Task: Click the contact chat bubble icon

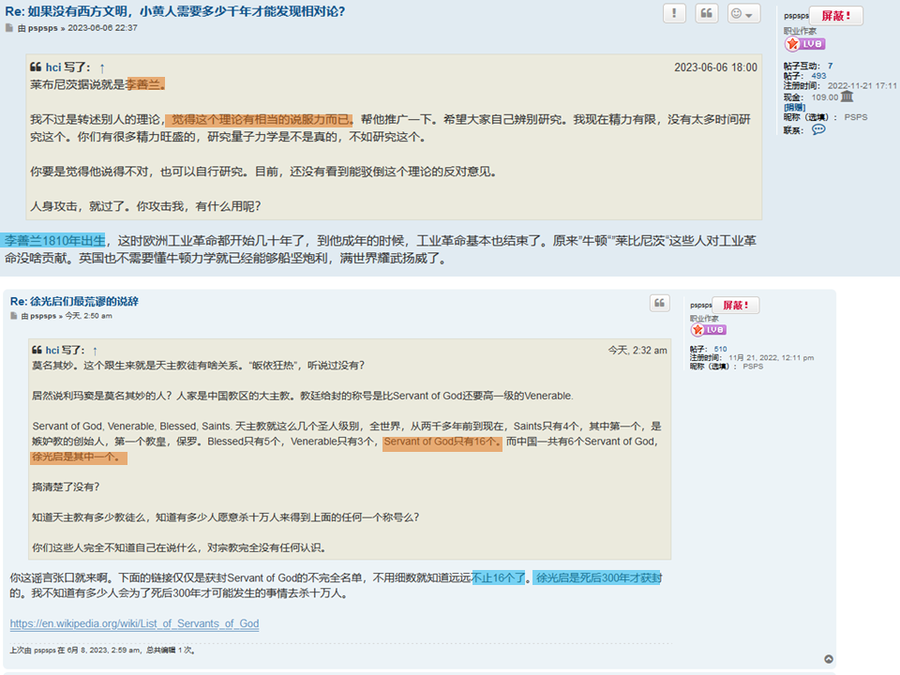Action: click(x=818, y=129)
